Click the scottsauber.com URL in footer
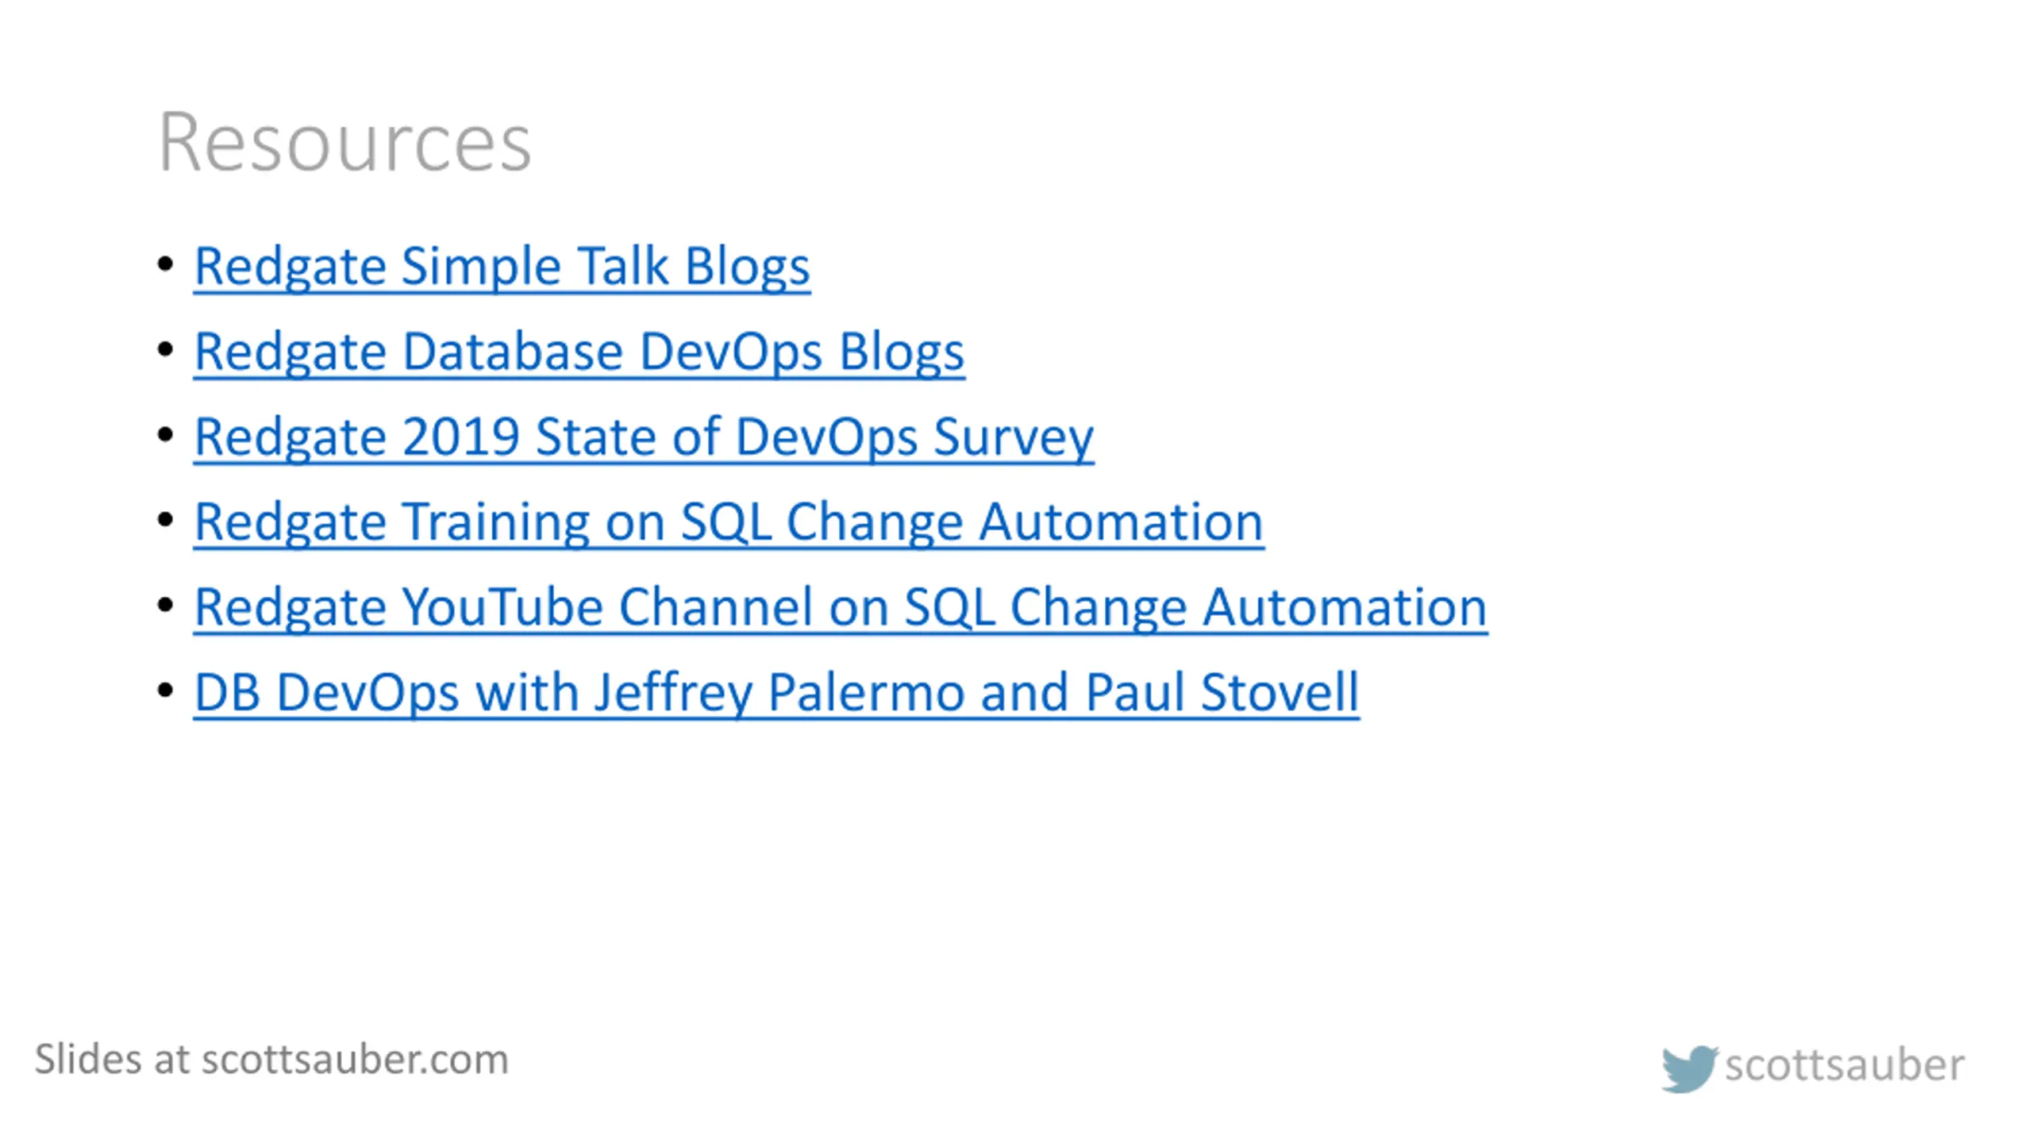The height and width of the screenshot is (1143, 2032). pos(354,1060)
